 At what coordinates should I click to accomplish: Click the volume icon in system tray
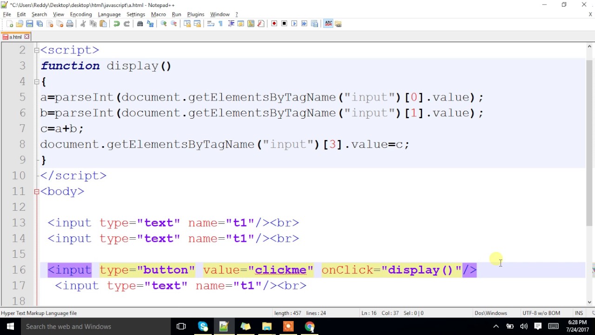pos(524,327)
